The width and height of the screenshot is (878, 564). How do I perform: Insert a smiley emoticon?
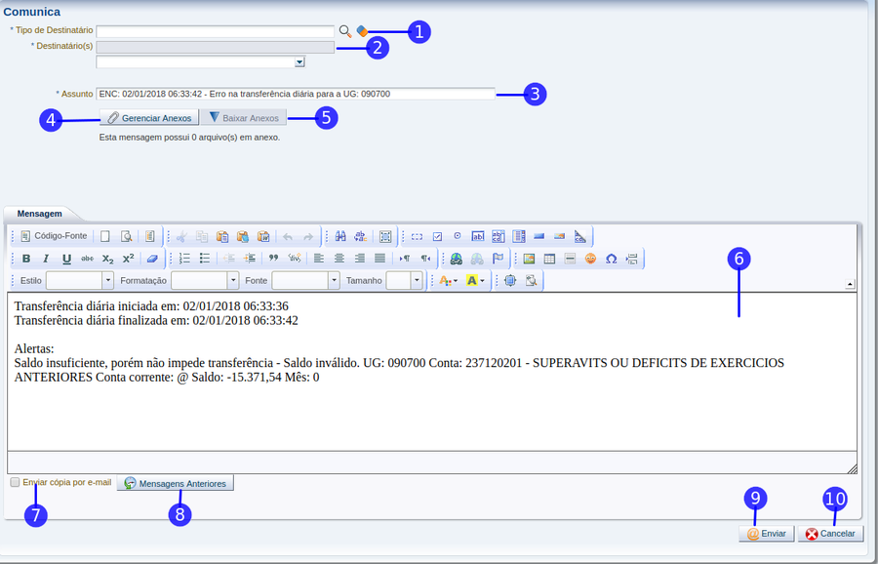click(590, 259)
